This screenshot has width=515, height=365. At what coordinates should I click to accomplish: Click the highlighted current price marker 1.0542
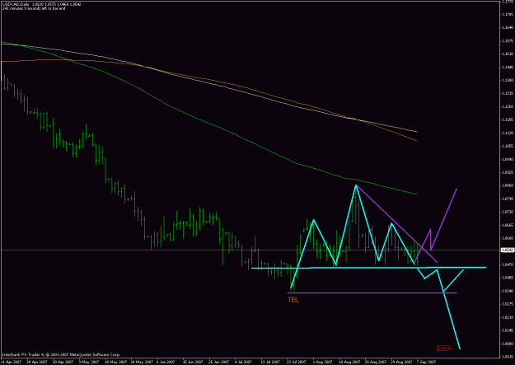coord(508,250)
